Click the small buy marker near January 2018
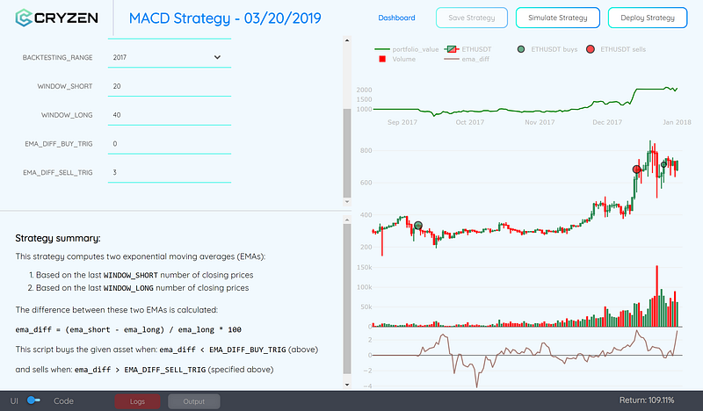This screenshot has height=411, width=703. pyautogui.click(x=664, y=165)
